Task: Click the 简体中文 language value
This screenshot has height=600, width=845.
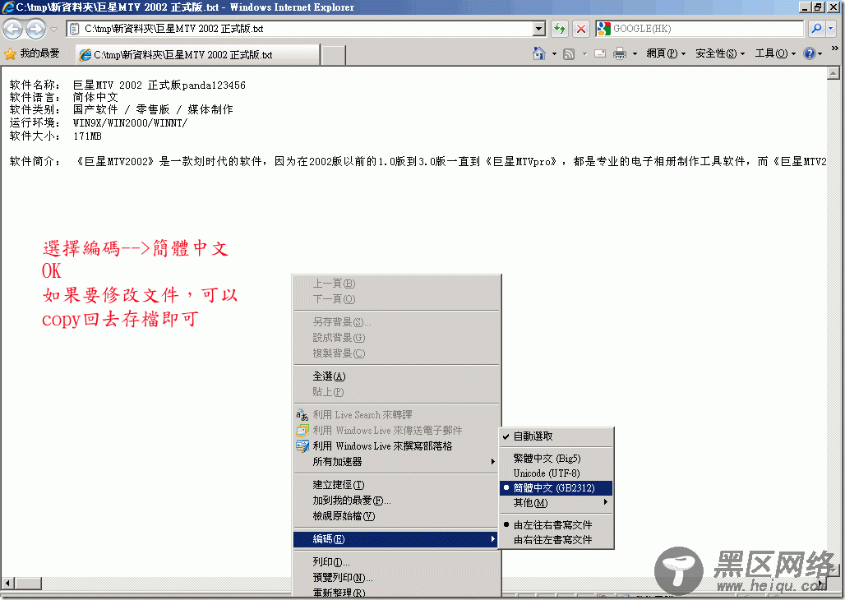Action: pyautogui.click(x=95, y=97)
